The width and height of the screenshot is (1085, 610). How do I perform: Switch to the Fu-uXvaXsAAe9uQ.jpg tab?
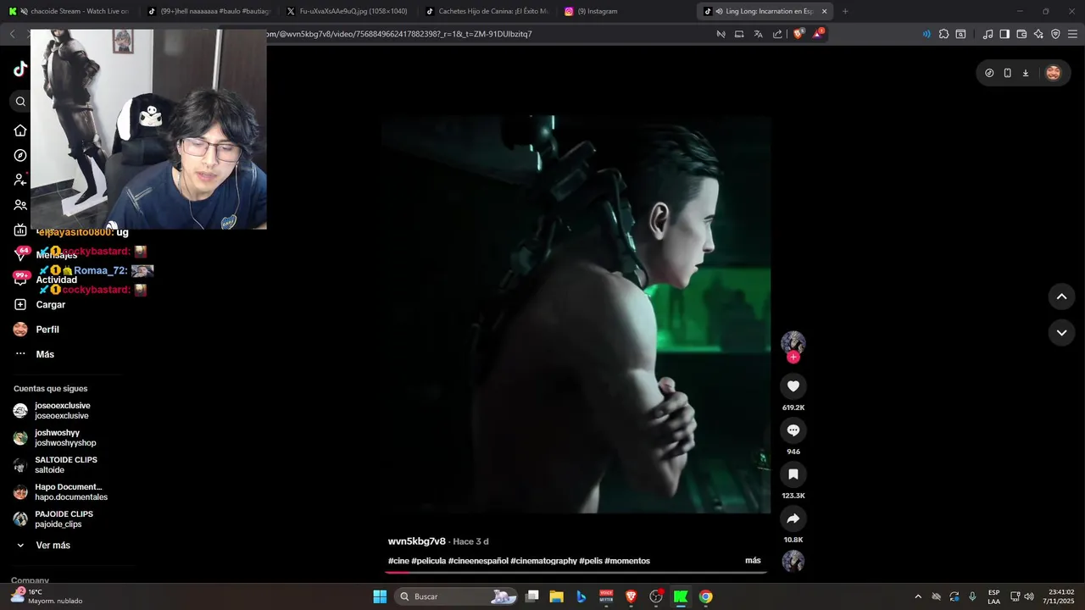coord(348,11)
